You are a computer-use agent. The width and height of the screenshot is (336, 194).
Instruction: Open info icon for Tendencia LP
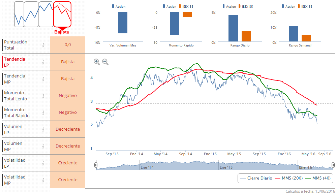pyautogui.click(x=43, y=62)
